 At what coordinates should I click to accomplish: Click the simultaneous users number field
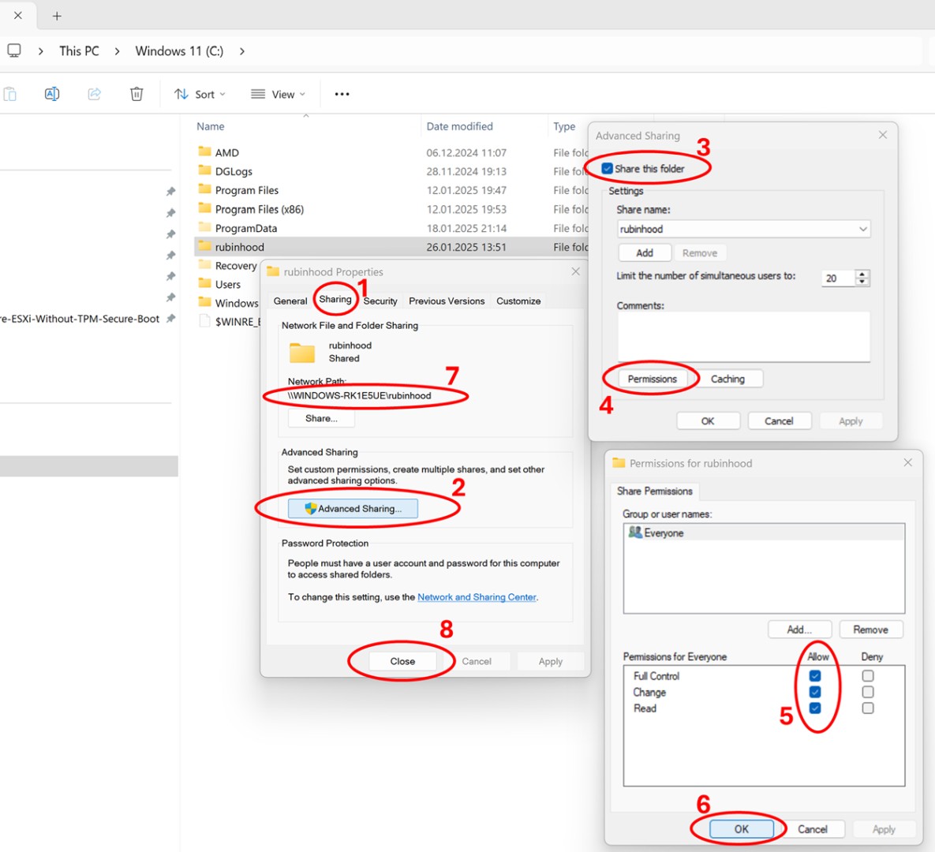838,278
